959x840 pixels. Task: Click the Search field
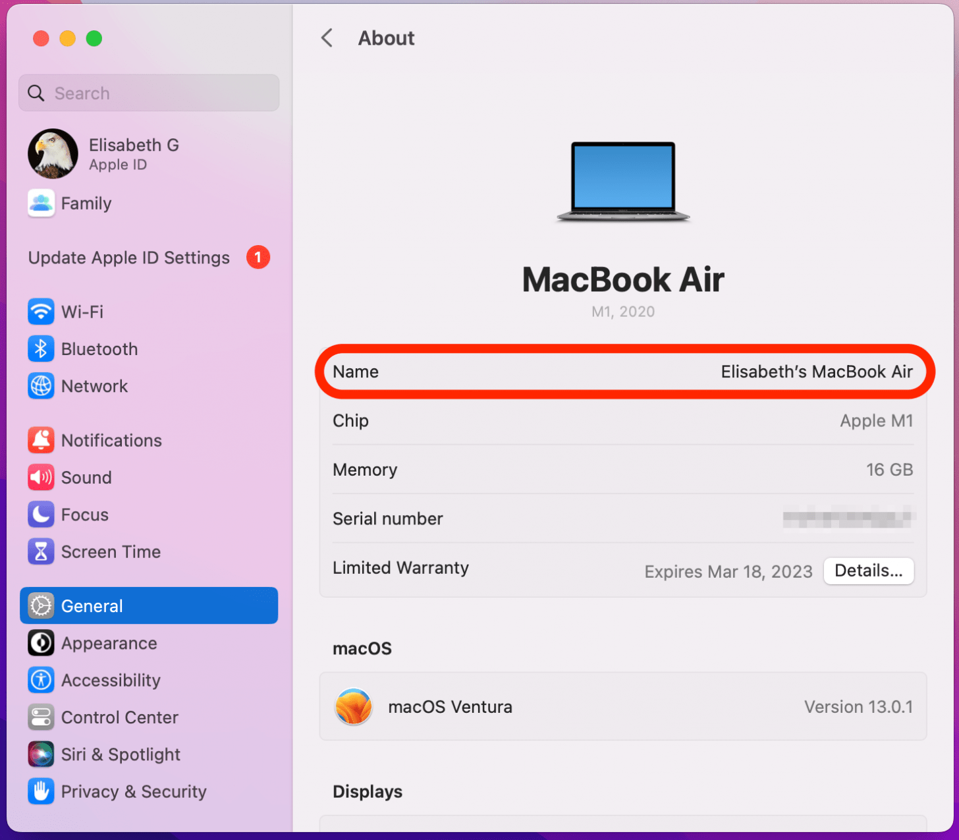coord(149,93)
